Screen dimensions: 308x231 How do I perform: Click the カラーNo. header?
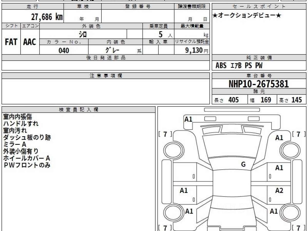(x=64, y=42)
